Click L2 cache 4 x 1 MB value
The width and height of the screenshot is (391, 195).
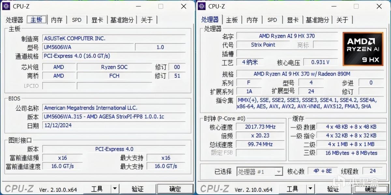click(x=351, y=144)
